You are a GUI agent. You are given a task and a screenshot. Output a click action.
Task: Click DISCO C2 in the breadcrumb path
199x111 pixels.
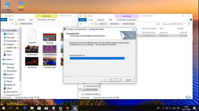(x=103, y=24)
